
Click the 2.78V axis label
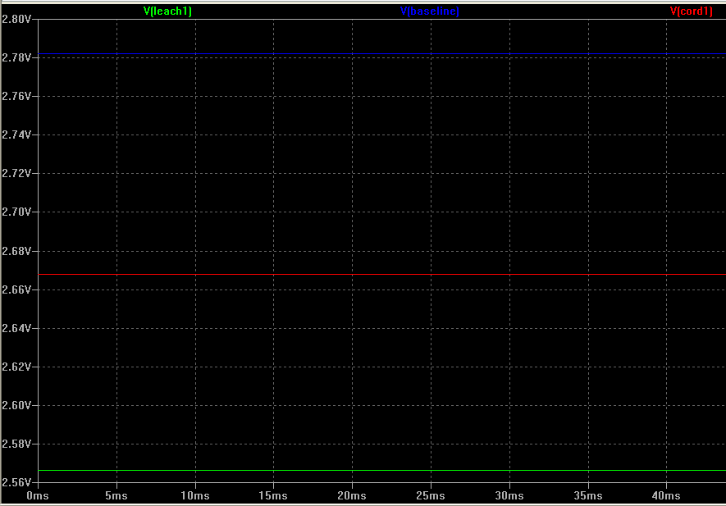point(16,57)
